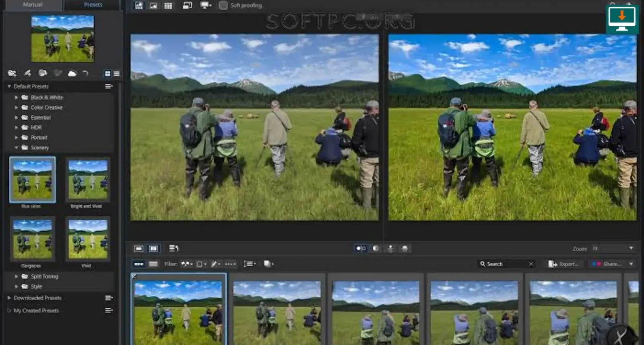The image size is (644, 345).
Task: Apply the Vivid preset thumbnail
Action: tap(88, 239)
